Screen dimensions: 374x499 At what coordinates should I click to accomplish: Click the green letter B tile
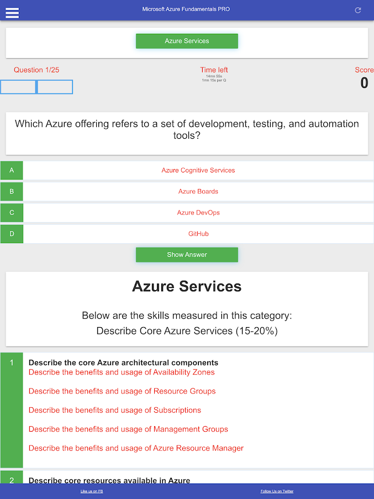pyautogui.click(x=12, y=192)
